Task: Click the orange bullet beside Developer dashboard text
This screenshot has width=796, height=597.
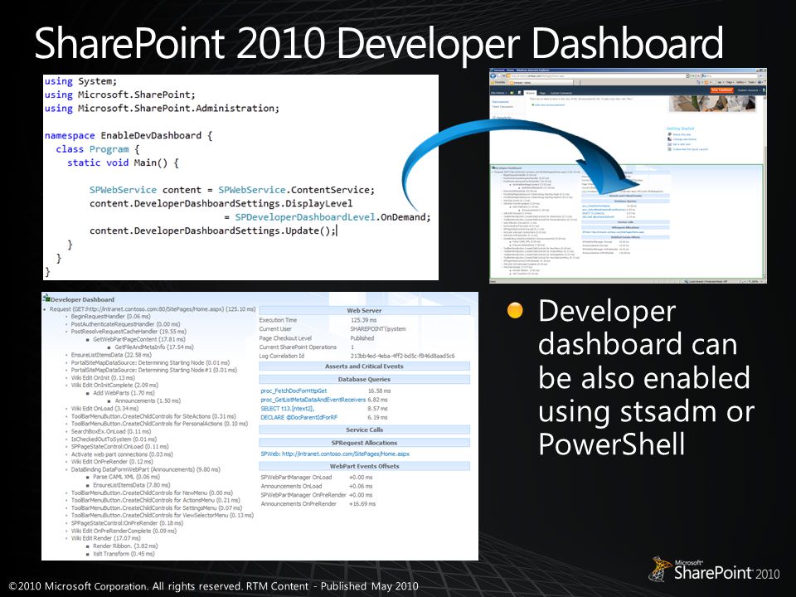Action: tap(514, 310)
